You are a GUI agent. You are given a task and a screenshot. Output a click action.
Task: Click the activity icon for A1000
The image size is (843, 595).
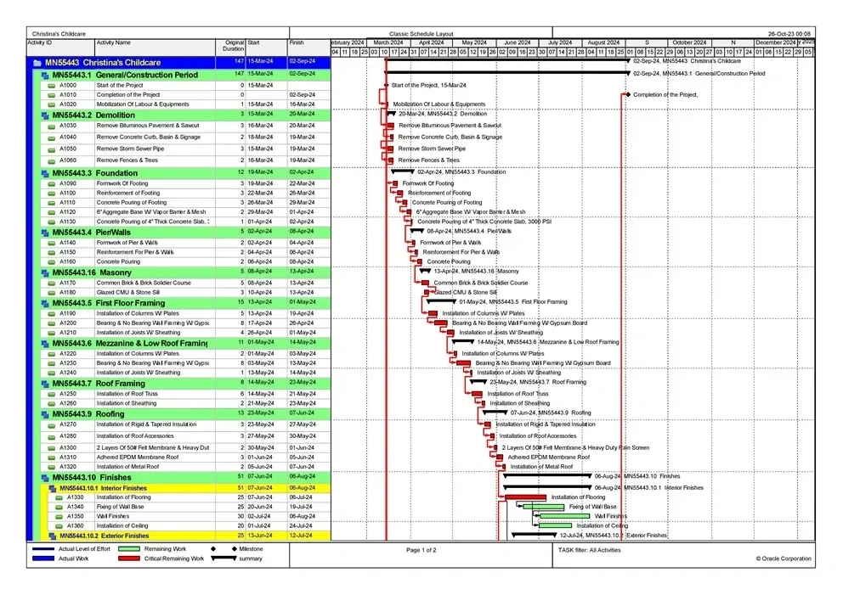52,86
